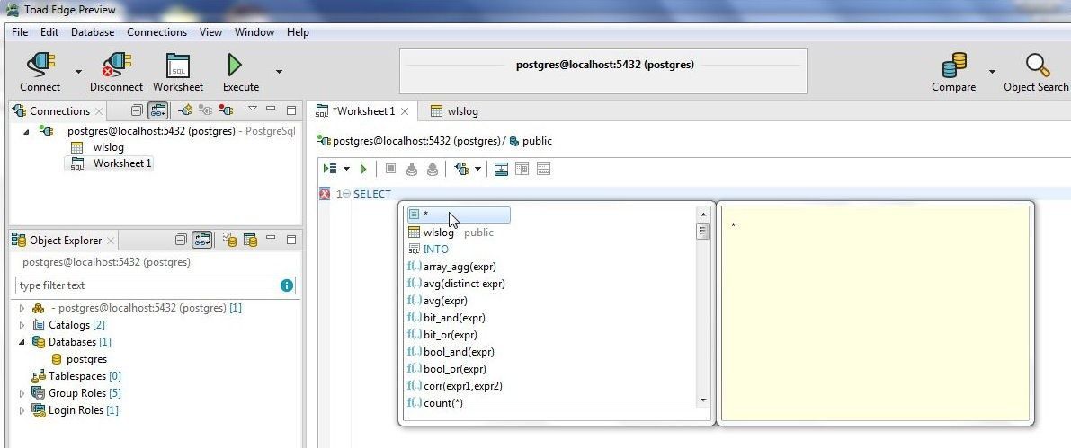
Task: Click the error marker on line 1
Action: tap(325, 194)
